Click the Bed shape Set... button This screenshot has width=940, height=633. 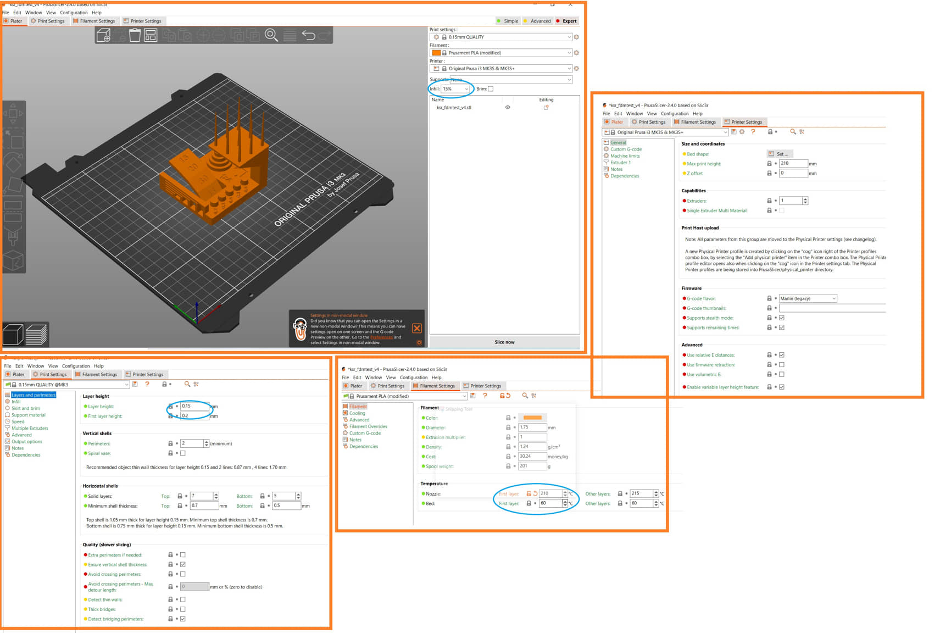780,154
